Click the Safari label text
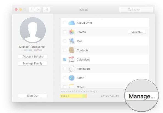Screen dimensions: 163x113 pos(81,78)
